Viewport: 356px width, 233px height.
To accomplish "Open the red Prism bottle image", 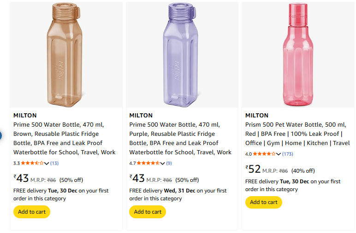I will click(x=297, y=55).
